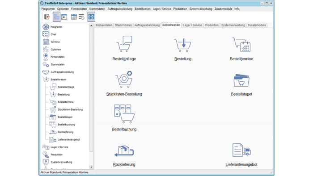This screenshot has height=176, width=313.
Task: Open the Rücklieferung box tile
Action: pos(124,156)
